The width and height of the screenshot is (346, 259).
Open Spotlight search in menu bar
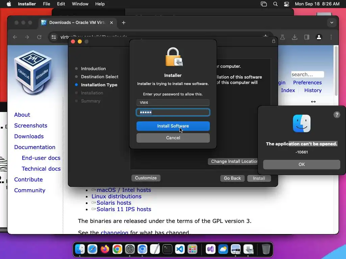(x=275, y=4)
